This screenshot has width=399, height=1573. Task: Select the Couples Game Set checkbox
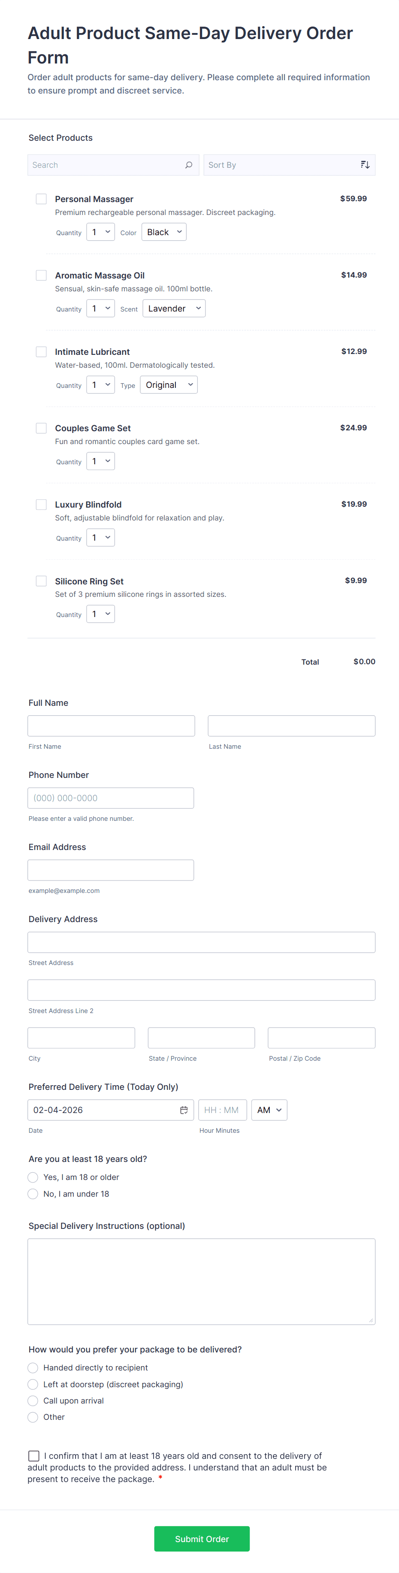[42, 428]
